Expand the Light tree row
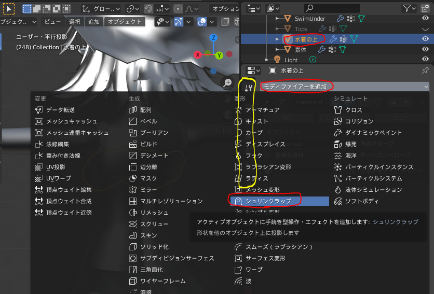Image resolution: width=434 pixels, height=294 pixels. tap(266, 60)
